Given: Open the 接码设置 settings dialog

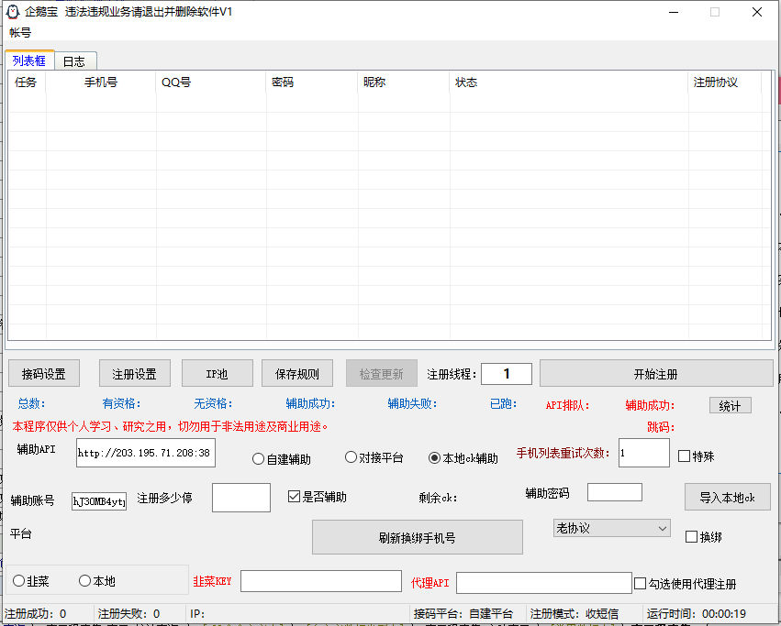Looking at the screenshot, I should point(42,373).
